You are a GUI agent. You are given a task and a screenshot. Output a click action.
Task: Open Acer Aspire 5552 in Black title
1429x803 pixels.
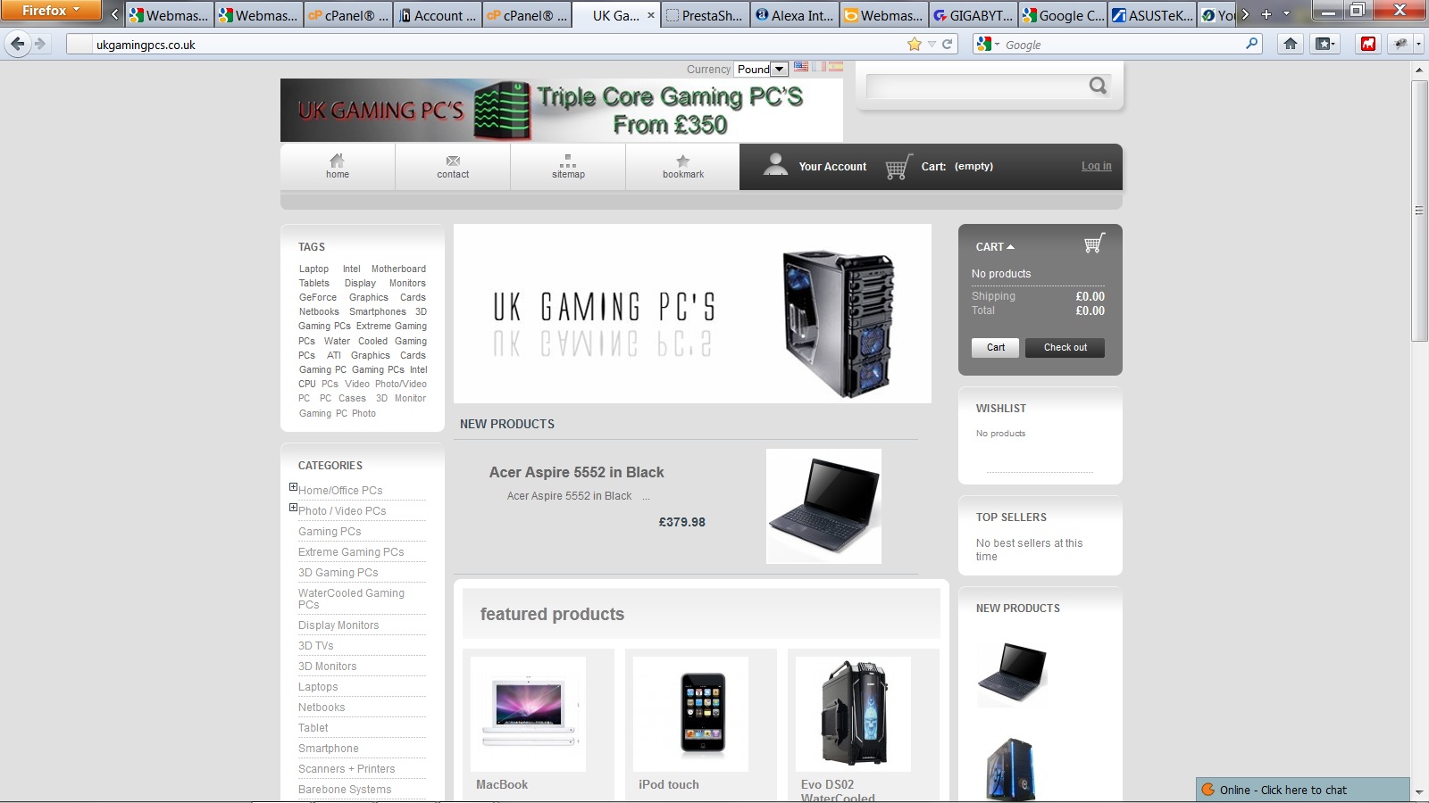coord(576,472)
